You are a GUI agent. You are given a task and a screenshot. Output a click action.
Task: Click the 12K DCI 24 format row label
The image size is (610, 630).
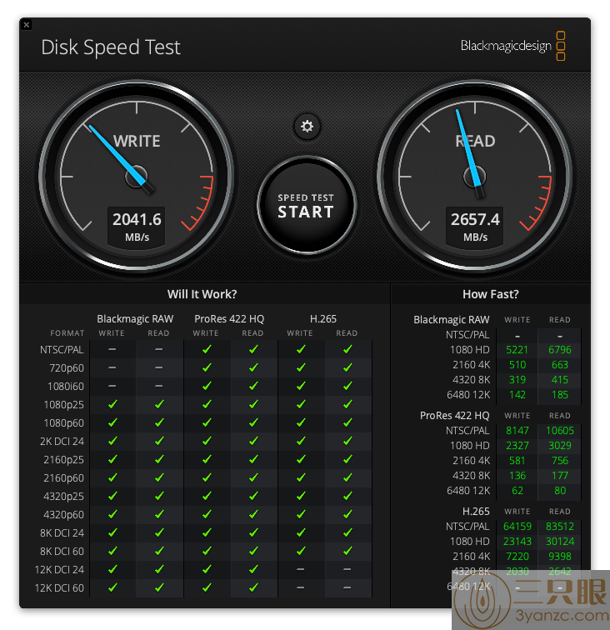59,570
